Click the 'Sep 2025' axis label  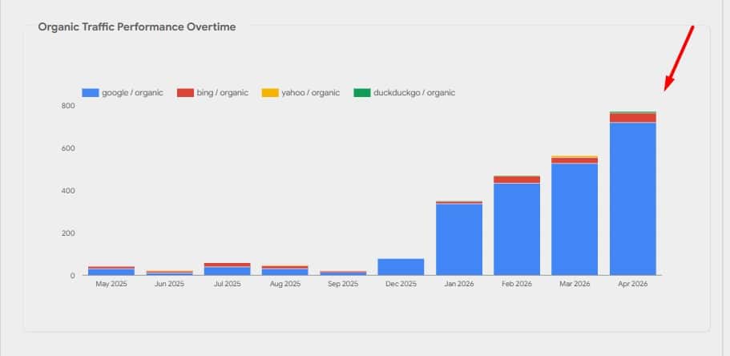pyautogui.click(x=343, y=284)
